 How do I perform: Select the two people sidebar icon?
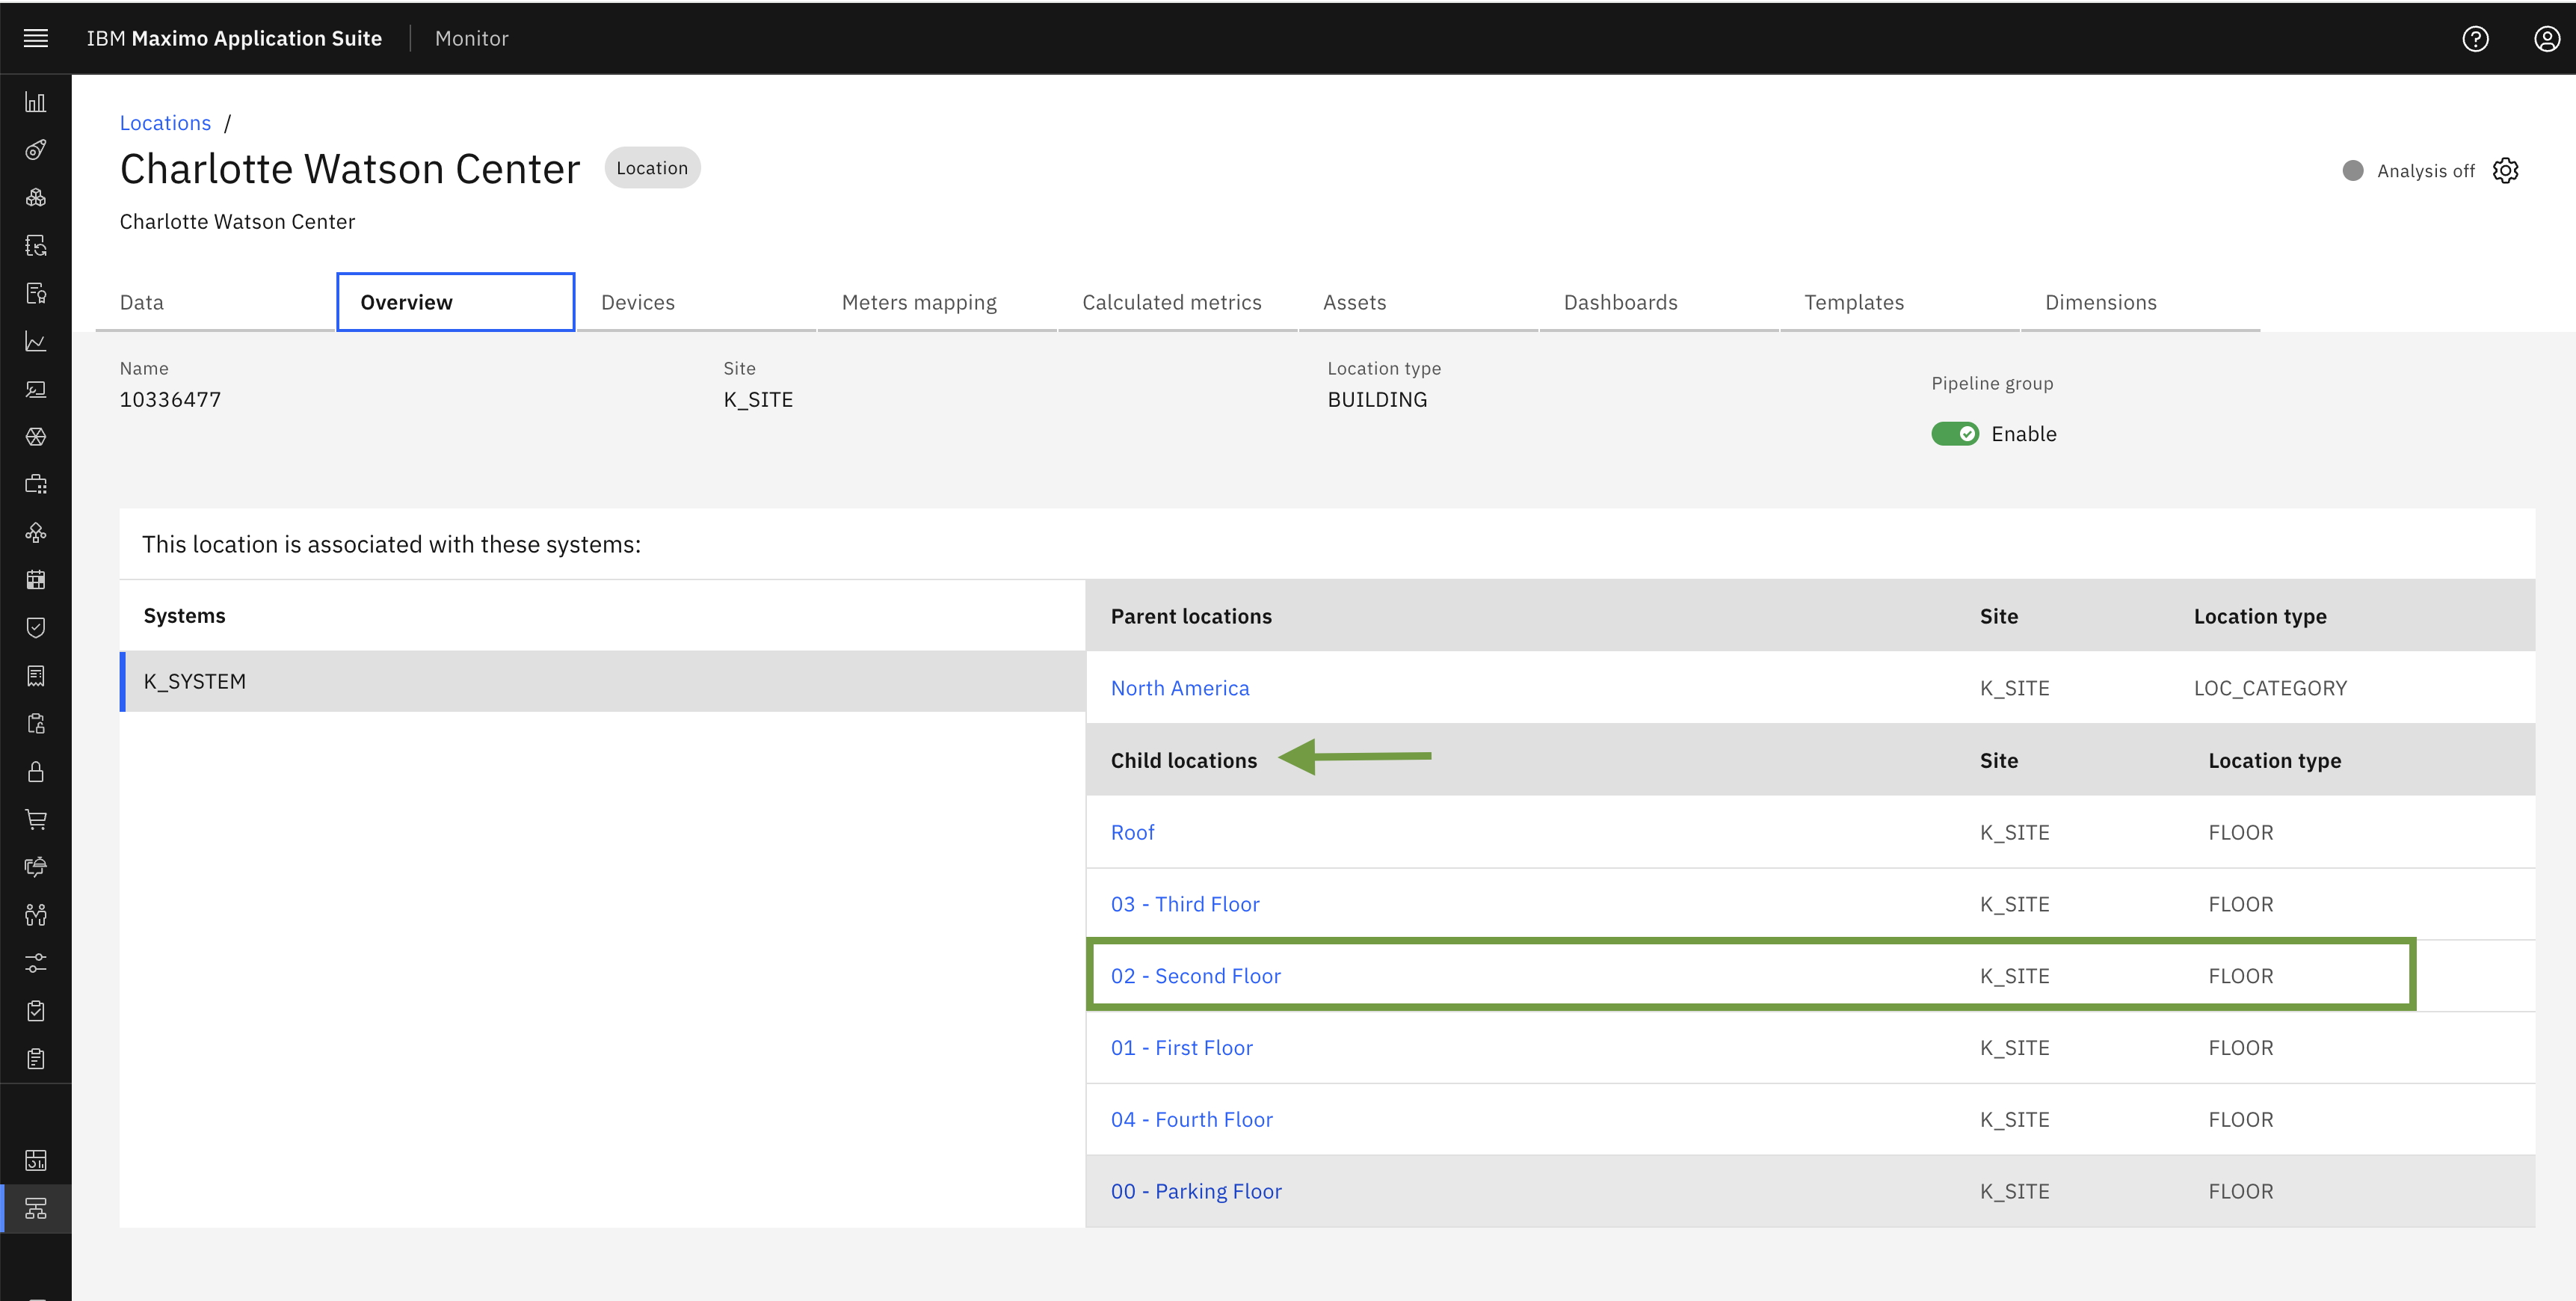click(36, 915)
